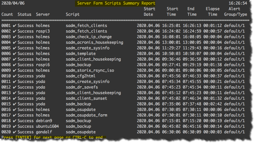Click sadm_storix_rsync_iso script name
This screenshot has height=143, width=254.
90,70
